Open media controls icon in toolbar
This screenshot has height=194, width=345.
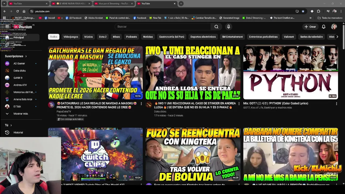point(328,11)
